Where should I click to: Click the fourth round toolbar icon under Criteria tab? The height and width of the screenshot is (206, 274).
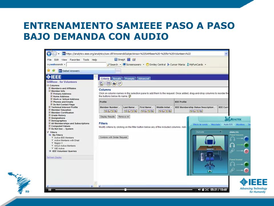[120, 83]
